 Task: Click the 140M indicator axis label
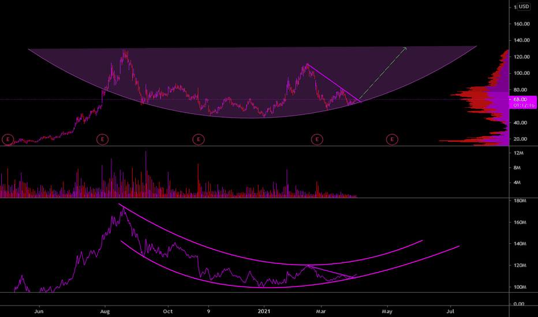[520, 244]
